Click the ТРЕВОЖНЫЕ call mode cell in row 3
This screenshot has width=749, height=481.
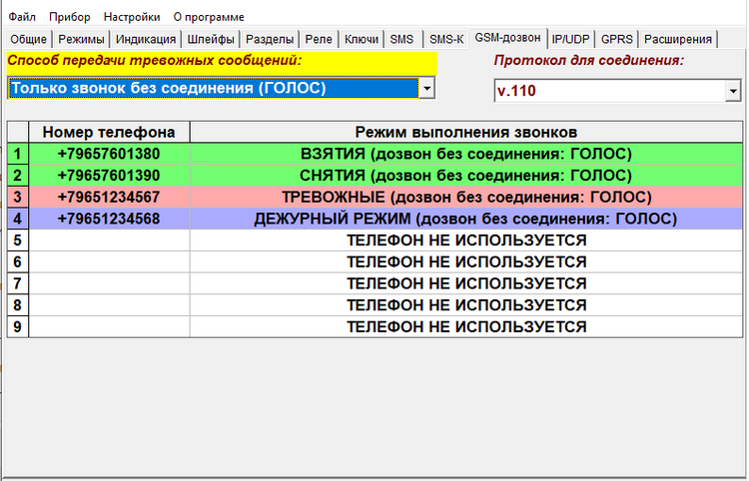point(466,197)
